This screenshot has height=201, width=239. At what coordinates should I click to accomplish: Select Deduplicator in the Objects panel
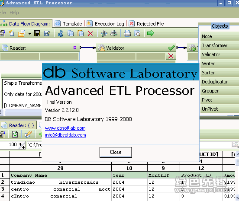coord(220,82)
